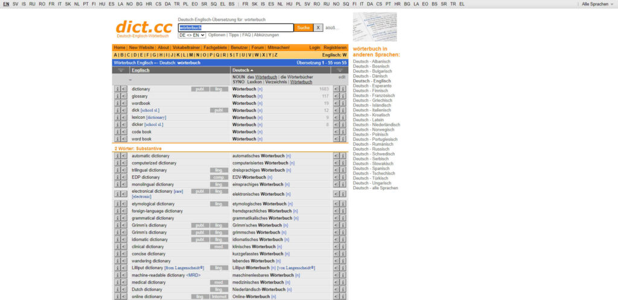Open info icon left of 'lexicon'

pos(117,117)
